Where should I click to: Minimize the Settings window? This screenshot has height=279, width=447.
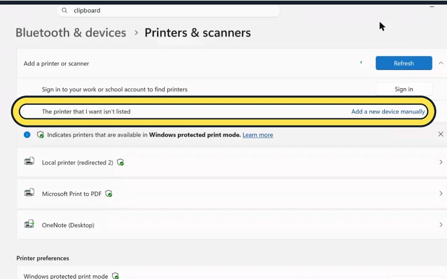pyautogui.click(x=432, y=6)
